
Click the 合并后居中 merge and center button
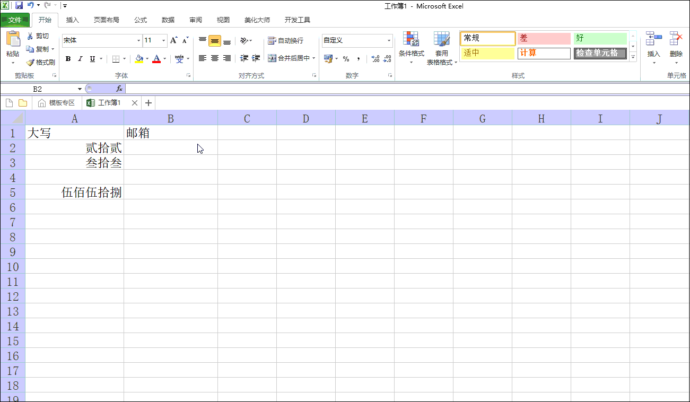tap(289, 58)
